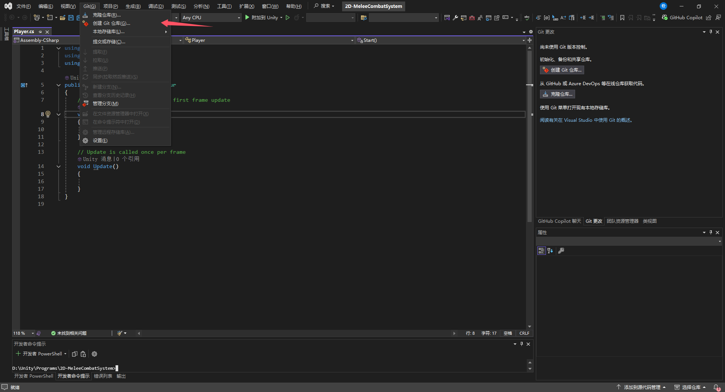
Task: Open the Attach to Unity dropdown arrow
Action: pos(281,18)
